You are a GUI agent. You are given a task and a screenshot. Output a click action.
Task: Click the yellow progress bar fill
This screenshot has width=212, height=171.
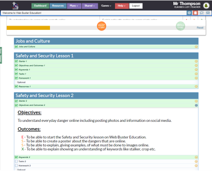28,28
